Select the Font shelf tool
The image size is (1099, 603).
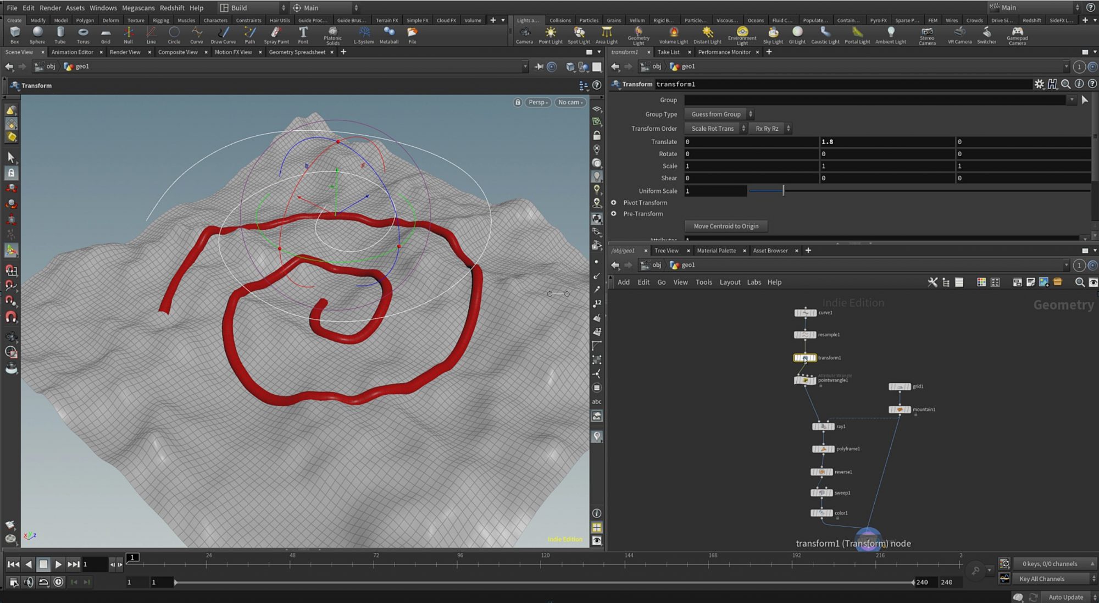click(x=303, y=35)
